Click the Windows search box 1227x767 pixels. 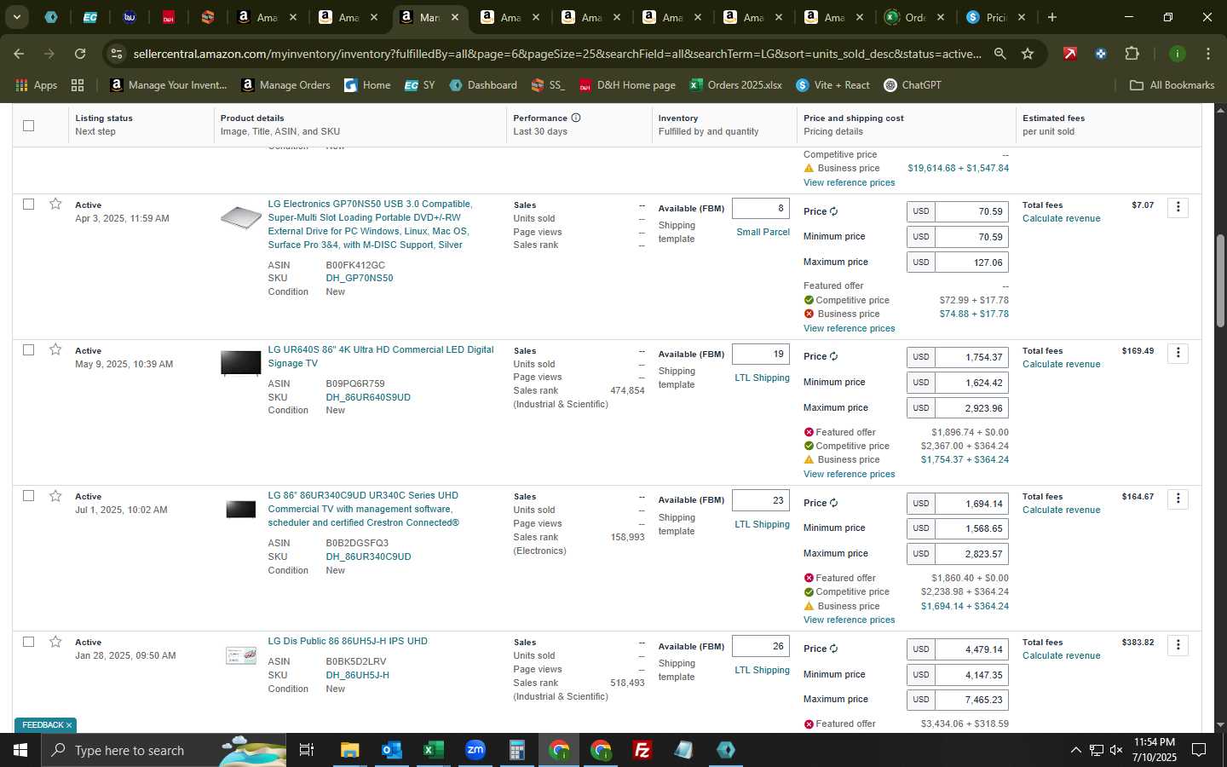tap(162, 750)
